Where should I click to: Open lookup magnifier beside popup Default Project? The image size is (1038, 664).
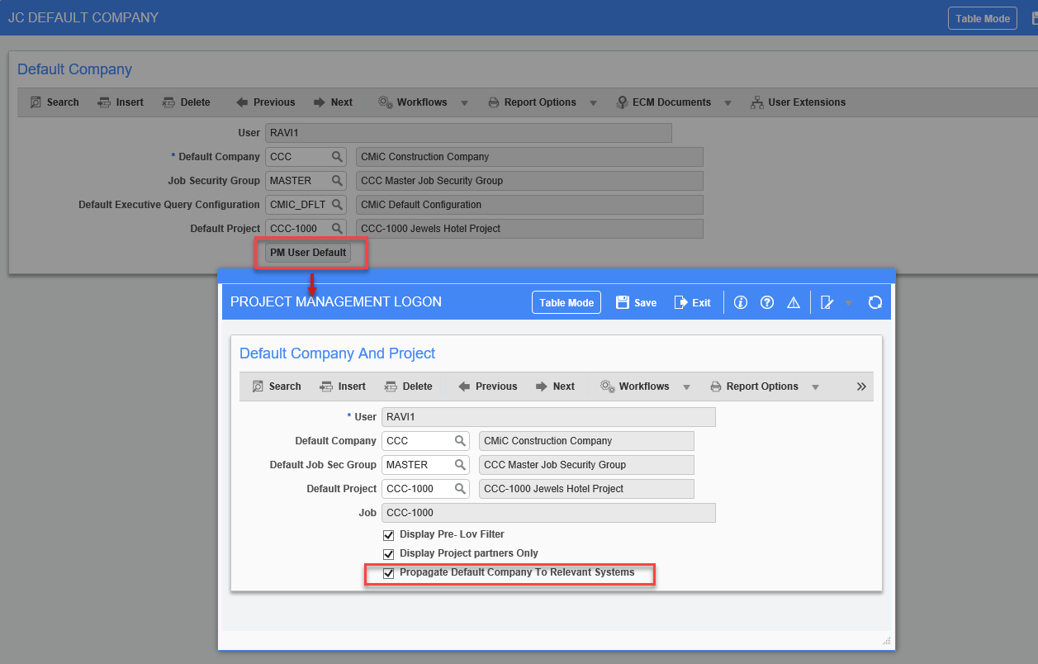(x=460, y=489)
